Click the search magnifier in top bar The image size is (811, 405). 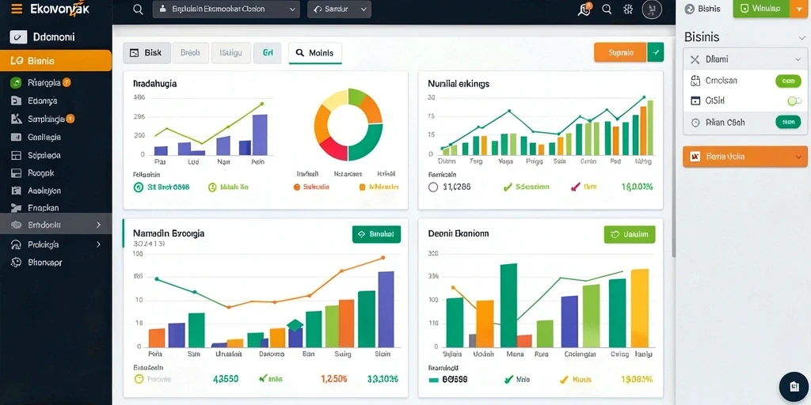[x=138, y=9]
